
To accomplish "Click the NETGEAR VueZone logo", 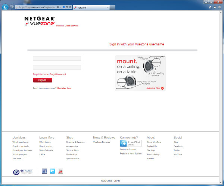I will coord(40,21).
